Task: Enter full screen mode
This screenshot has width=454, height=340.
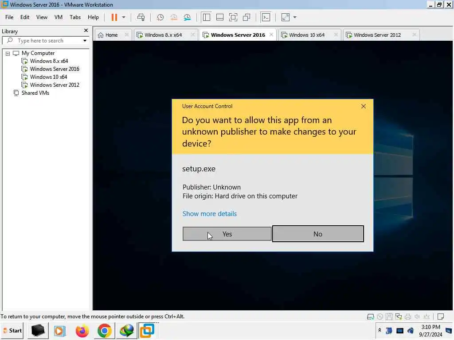Action: point(233,17)
